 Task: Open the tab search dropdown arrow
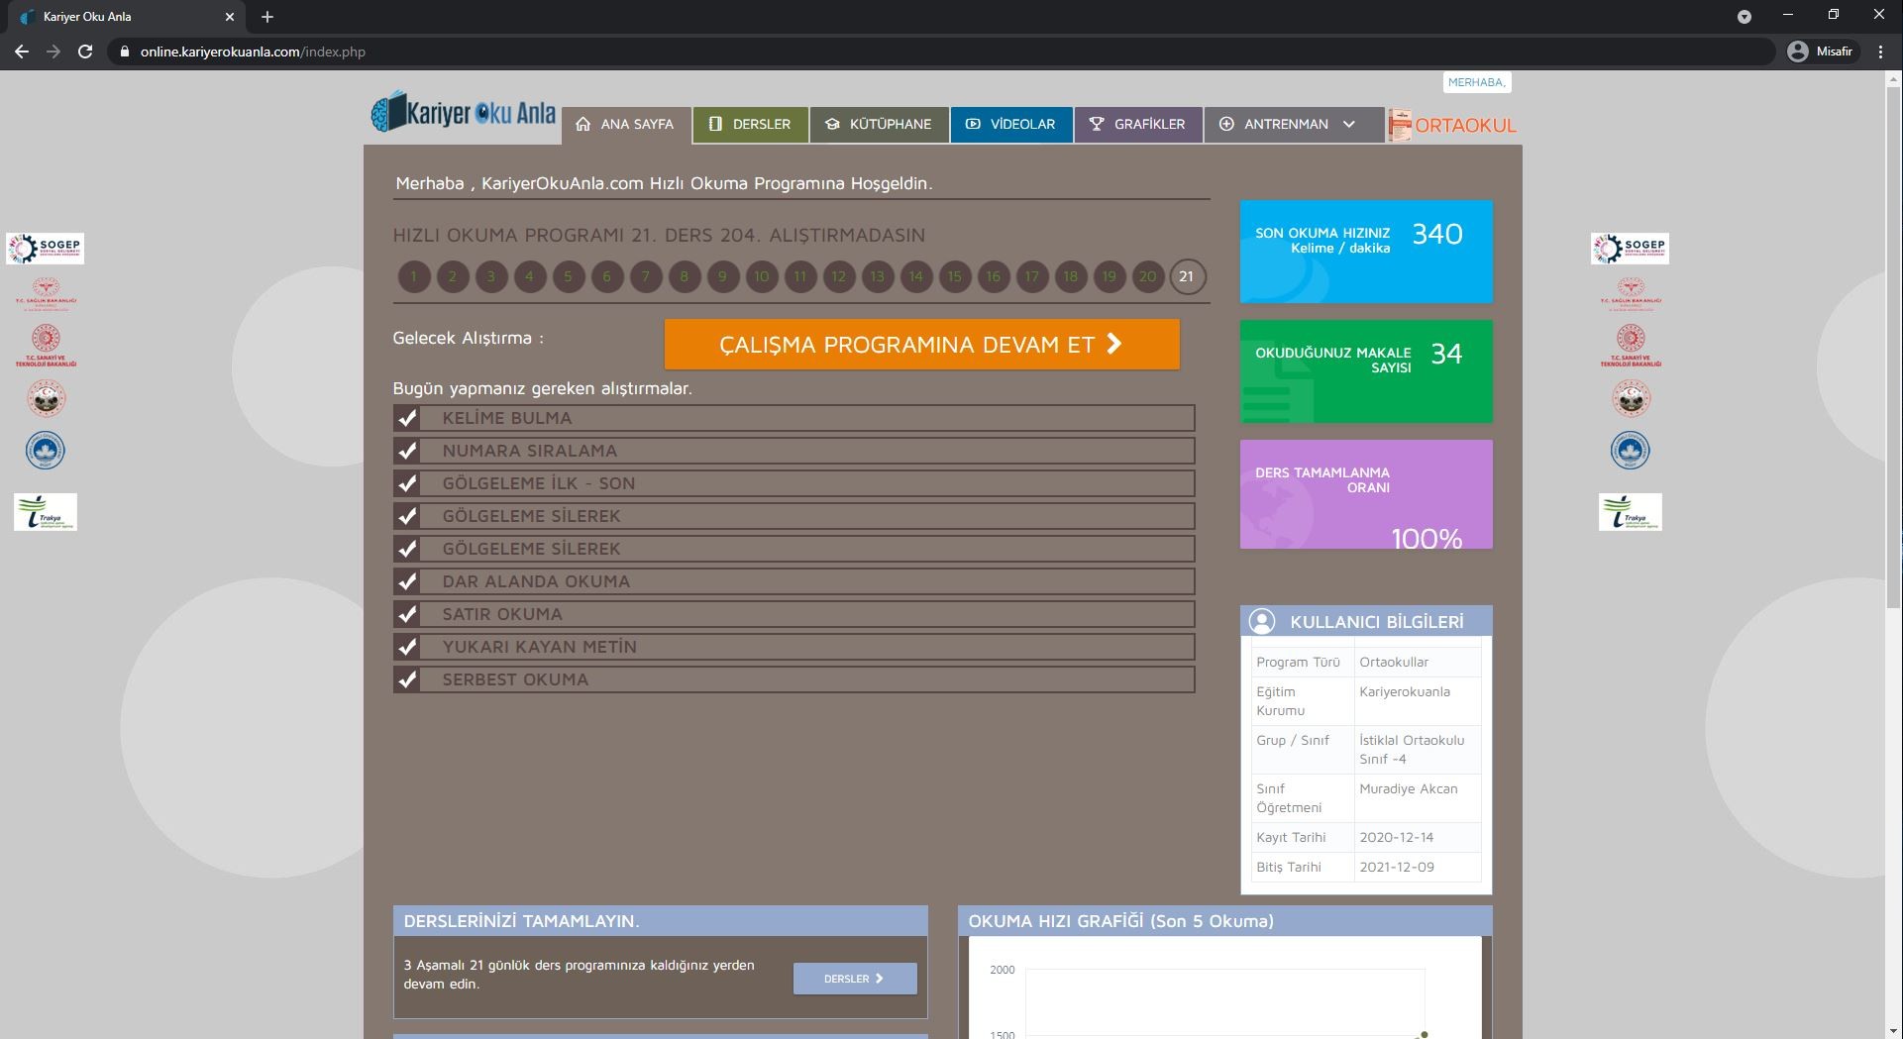1744,17
